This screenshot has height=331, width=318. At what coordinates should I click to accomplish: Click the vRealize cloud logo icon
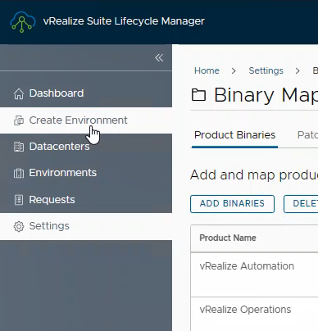[23, 22]
